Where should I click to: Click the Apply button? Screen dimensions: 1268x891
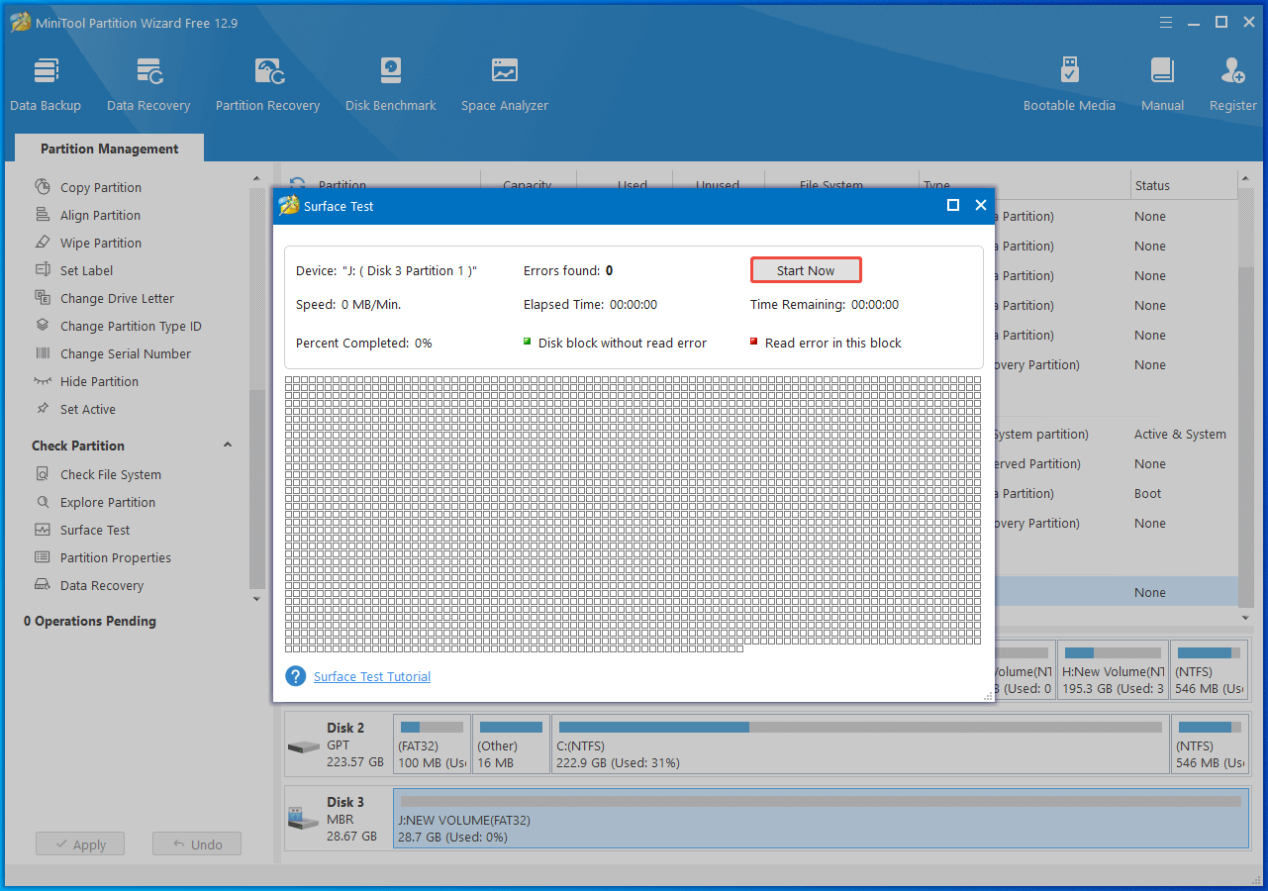tap(79, 844)
